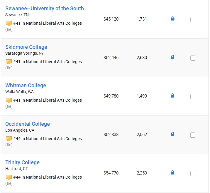Click the ranking badge icon under Occidental College
Image resolution: width=210 pixels, height=193 pixels.
pyautogui.click(x=9, y=139)
